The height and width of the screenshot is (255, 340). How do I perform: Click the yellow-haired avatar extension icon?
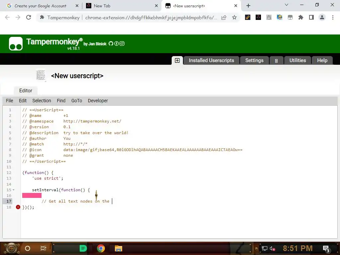[280, 17]
